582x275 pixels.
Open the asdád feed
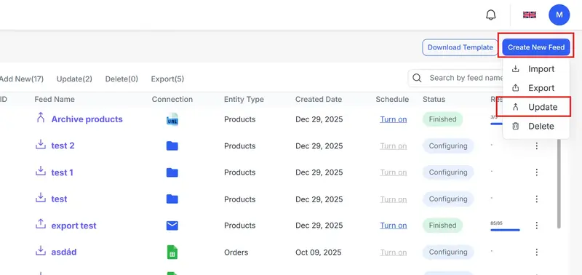(x=64, y=252)
